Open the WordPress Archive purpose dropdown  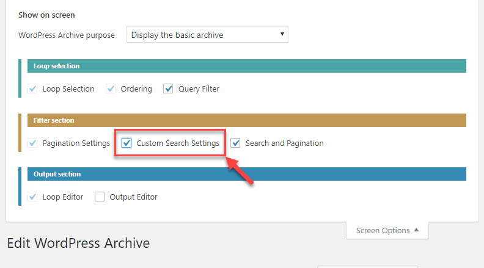tap(207, 35)
